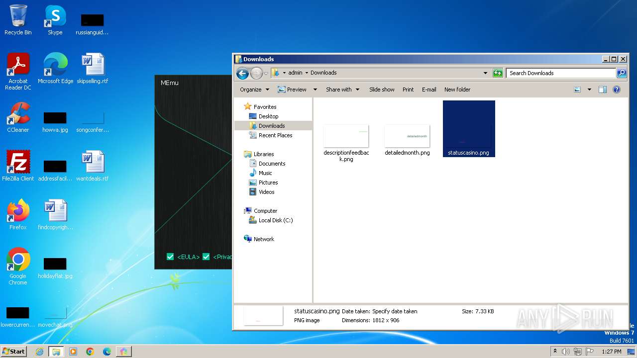Launch Skype from the desktop

(x=55, y=20)
